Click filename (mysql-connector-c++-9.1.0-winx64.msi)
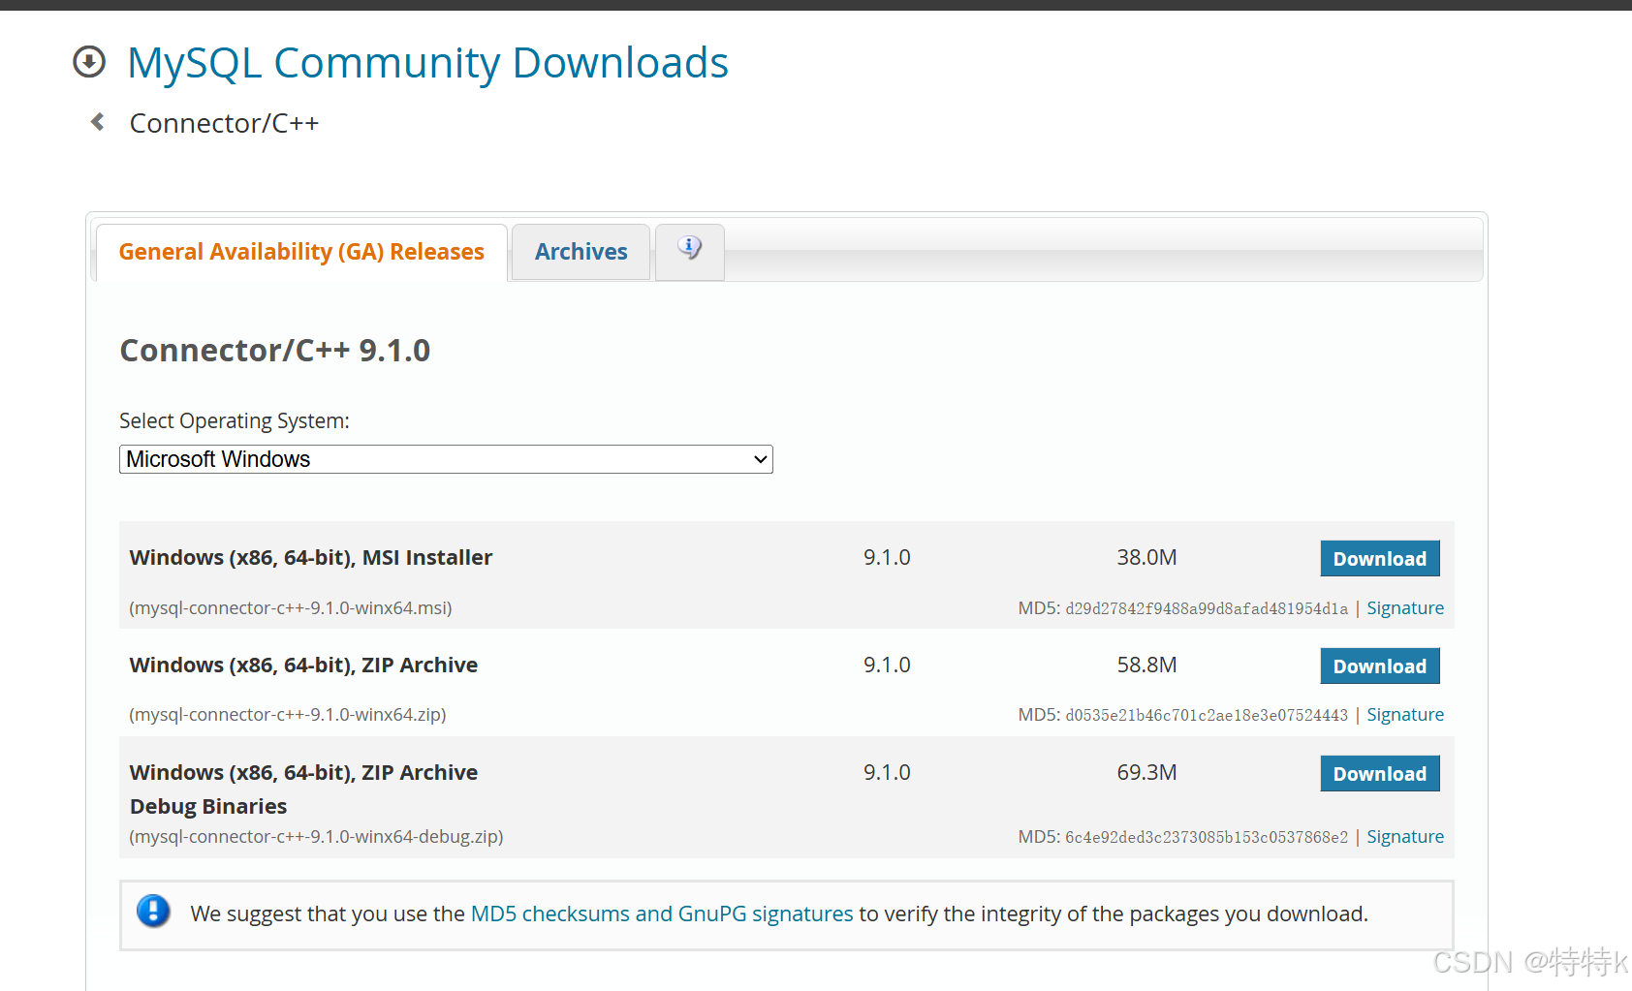Viewport: 1632px width, 991px height. click(x=291, y=608)
